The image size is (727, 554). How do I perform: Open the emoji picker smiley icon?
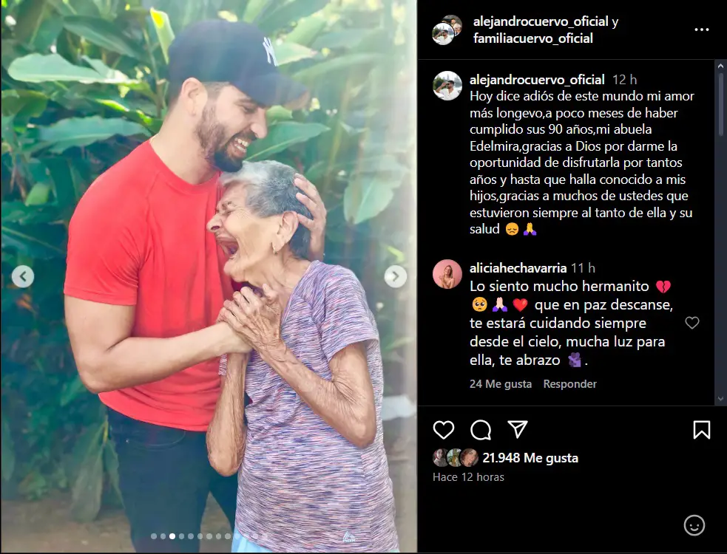694,525
